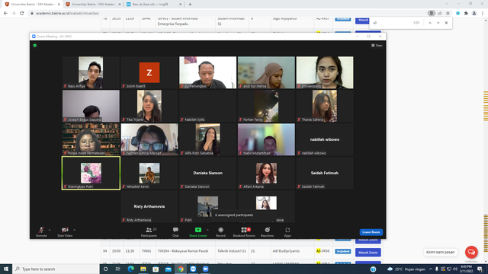
Task: Open Microsoft Edge from taskbar
Action: [x=130, y=269]
